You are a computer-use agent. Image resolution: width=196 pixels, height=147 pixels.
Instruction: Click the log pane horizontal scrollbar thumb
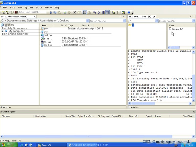click(x=143, y=103)
